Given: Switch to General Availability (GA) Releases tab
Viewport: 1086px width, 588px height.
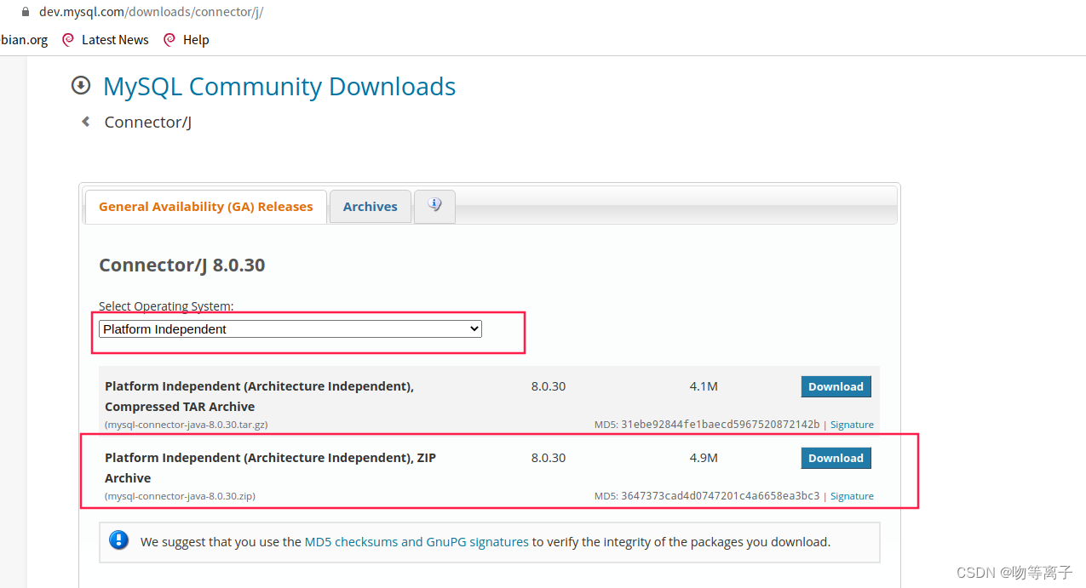Looking at the screenshot, I should pos(206,207).
